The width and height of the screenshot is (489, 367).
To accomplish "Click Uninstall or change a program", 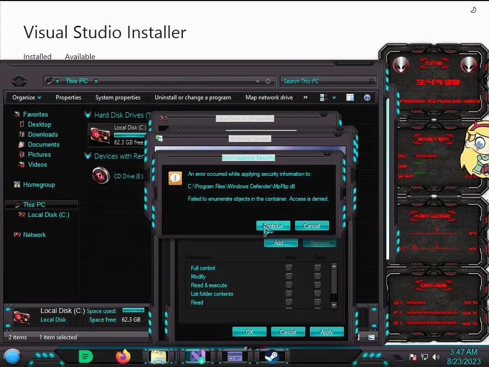I will (193, 97).
